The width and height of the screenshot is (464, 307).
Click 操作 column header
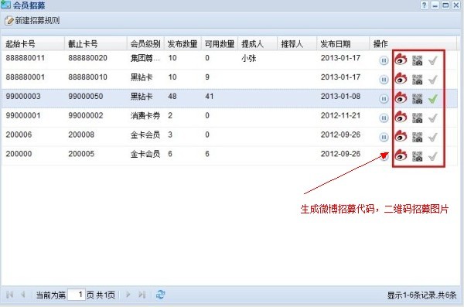click(413, 44)
